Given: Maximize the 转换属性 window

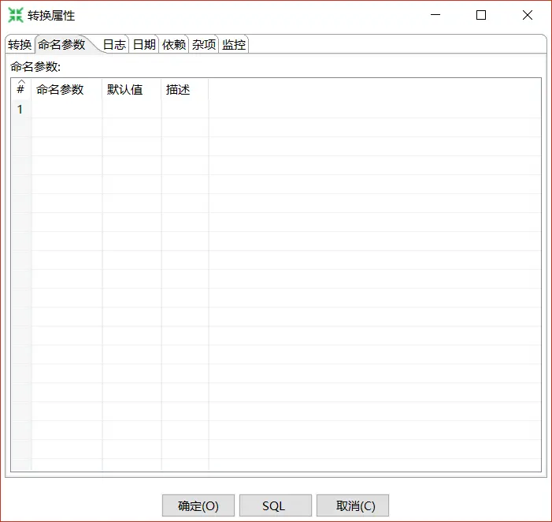Looking at the screenshot, I should pyautogui.click(x=481, y=15).
